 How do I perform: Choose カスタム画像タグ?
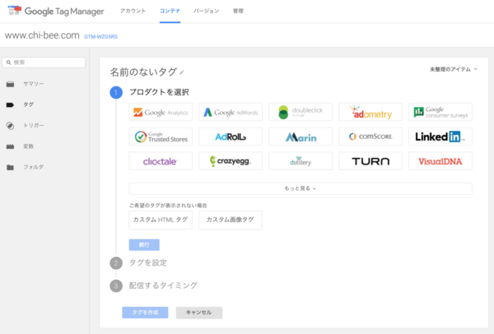coord(231,220)
